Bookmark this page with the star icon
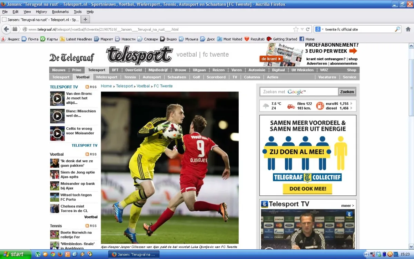The width and height of the screenshot is (414, 259). click(296, 29)
